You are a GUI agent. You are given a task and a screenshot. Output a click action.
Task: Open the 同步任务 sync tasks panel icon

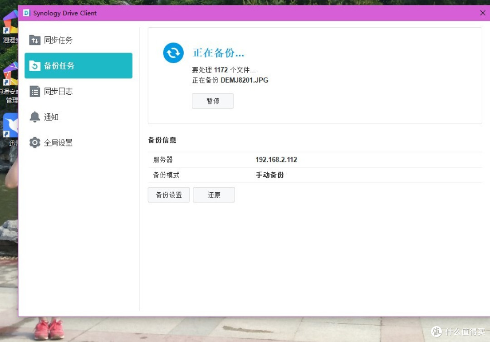34,40
